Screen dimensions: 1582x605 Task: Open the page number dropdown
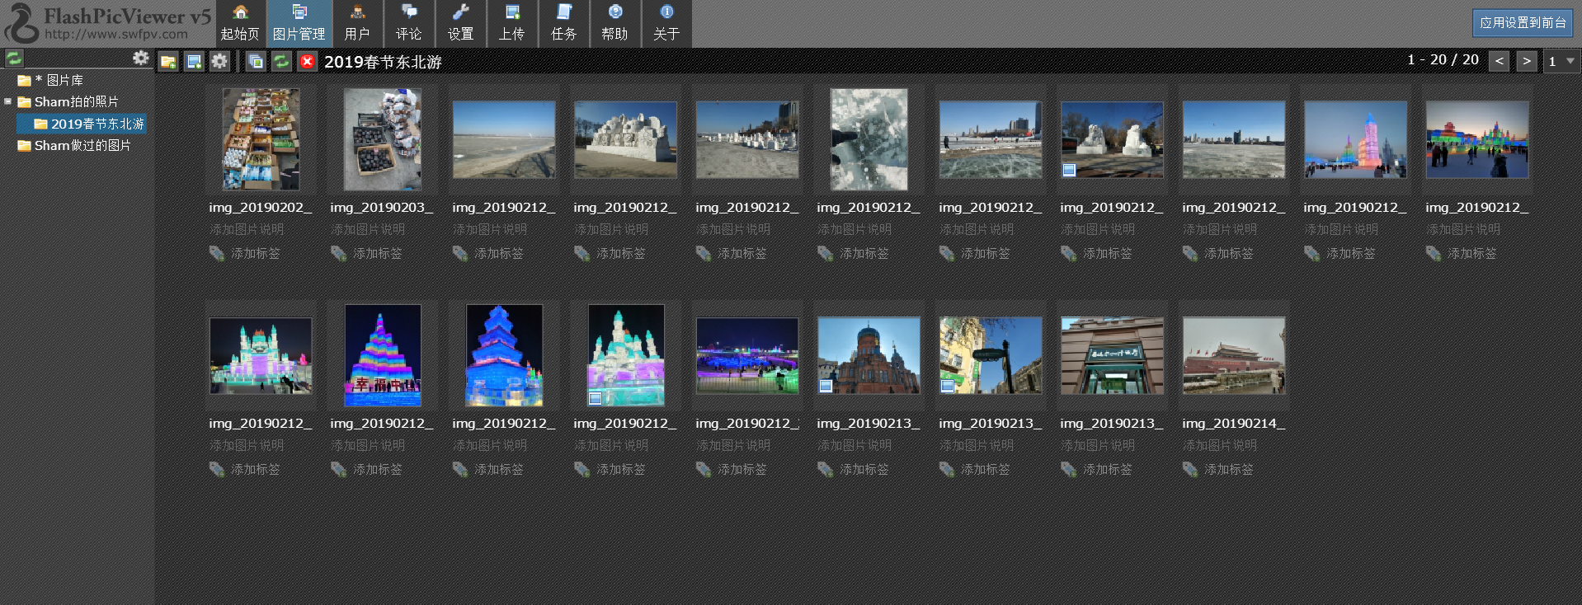click(1561, 61)
